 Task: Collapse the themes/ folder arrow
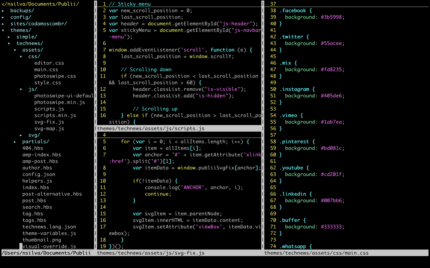(3, 30)
